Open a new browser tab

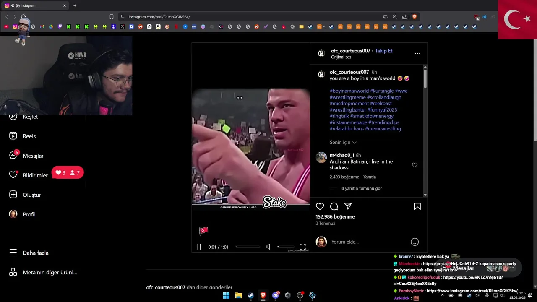tap(75, 5)
